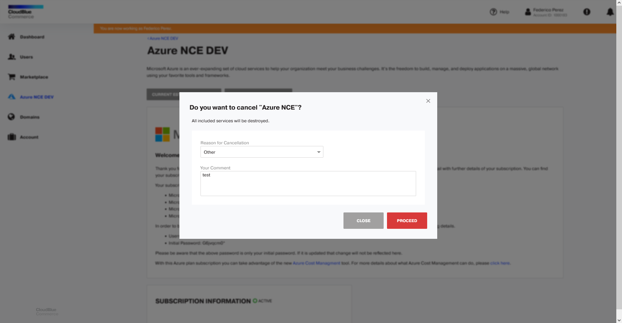Go to Users in the sidebar
The width and height of the screenshot is (622, 323).
[x=26, y=57]
